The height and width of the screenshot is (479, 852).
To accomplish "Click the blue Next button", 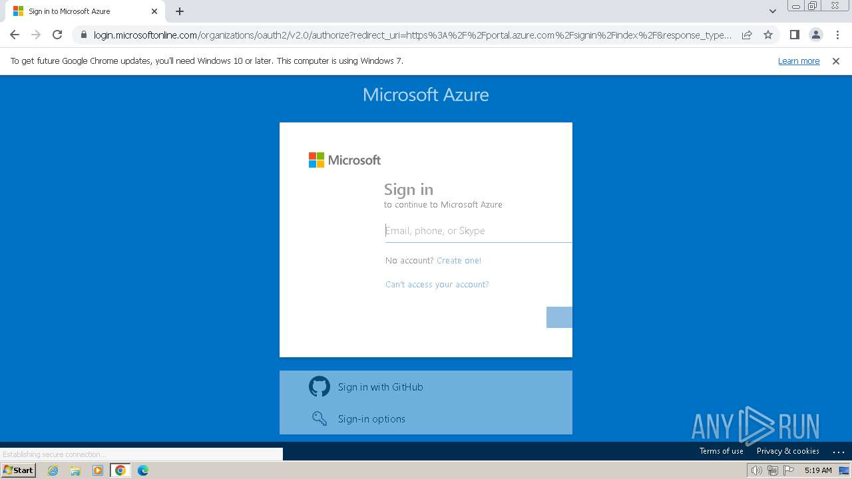I will coord(559,317).
